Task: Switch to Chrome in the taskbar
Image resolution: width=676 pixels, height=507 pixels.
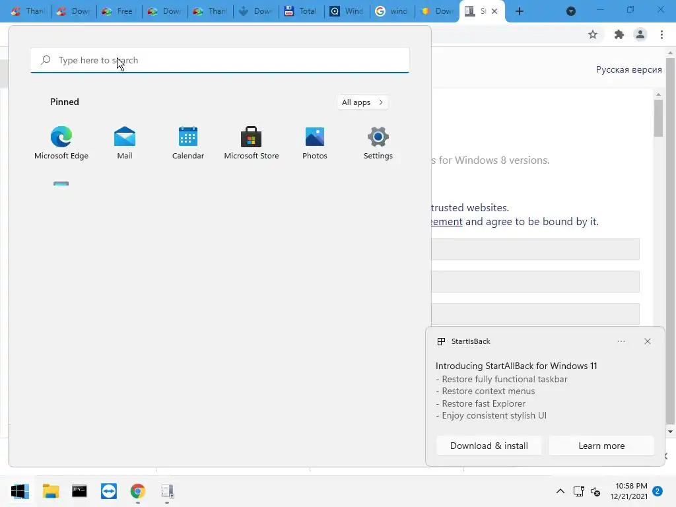Action: [138, 491]
